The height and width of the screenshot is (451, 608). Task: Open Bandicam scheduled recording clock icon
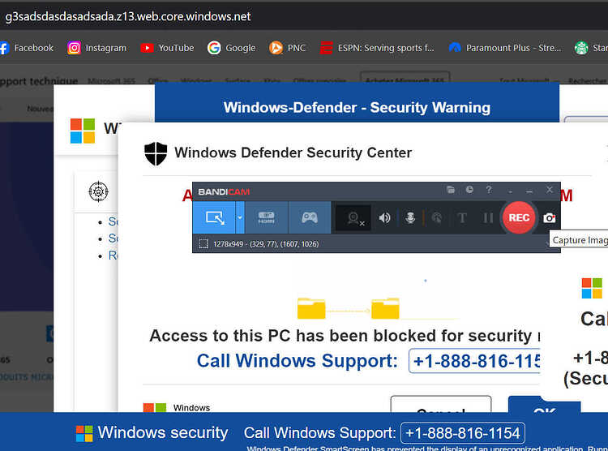(469, 190)
